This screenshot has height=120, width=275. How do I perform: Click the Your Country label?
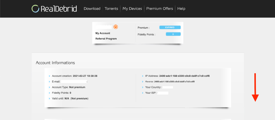coord(153,87)
